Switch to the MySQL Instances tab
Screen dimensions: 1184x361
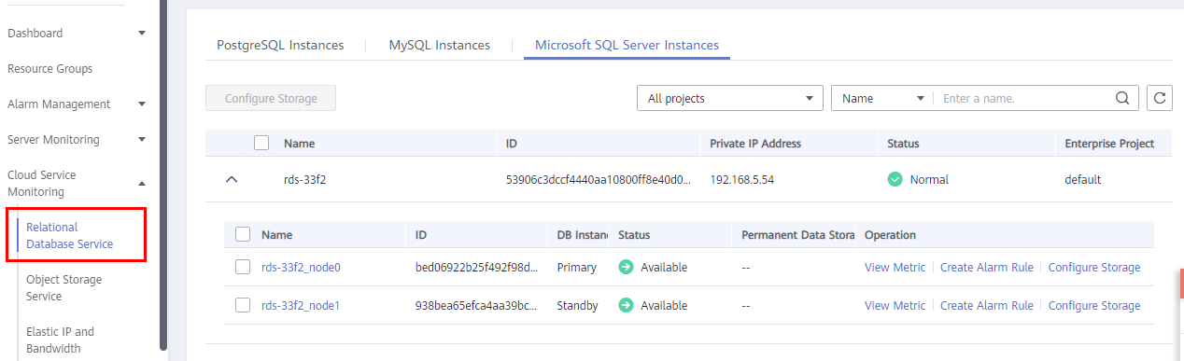(x=440, y=45)
